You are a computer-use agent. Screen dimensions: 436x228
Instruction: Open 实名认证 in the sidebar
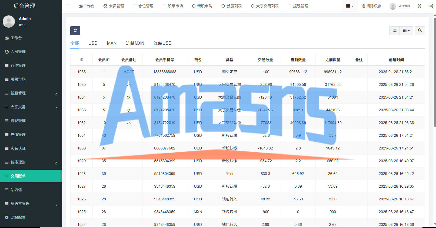point(31,148)
